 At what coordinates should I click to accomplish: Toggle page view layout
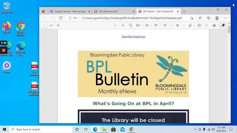[147, 25]
